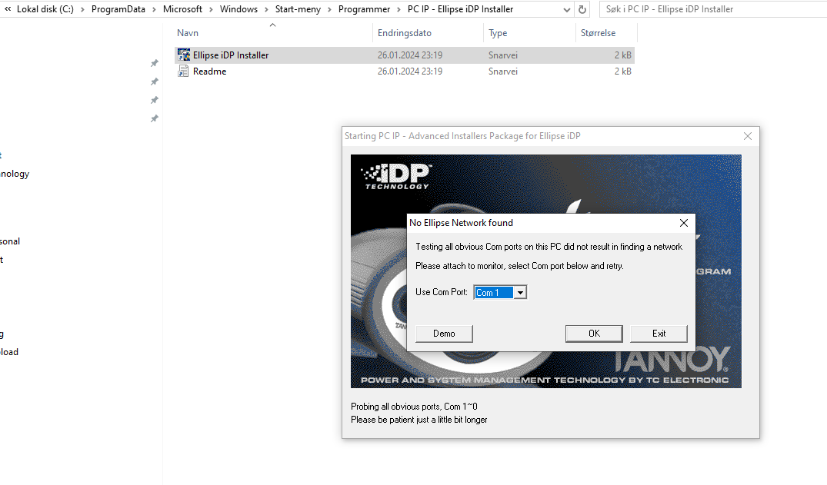Click the PC IP - Ellipse iDP Installer breadcrumb

461,9
